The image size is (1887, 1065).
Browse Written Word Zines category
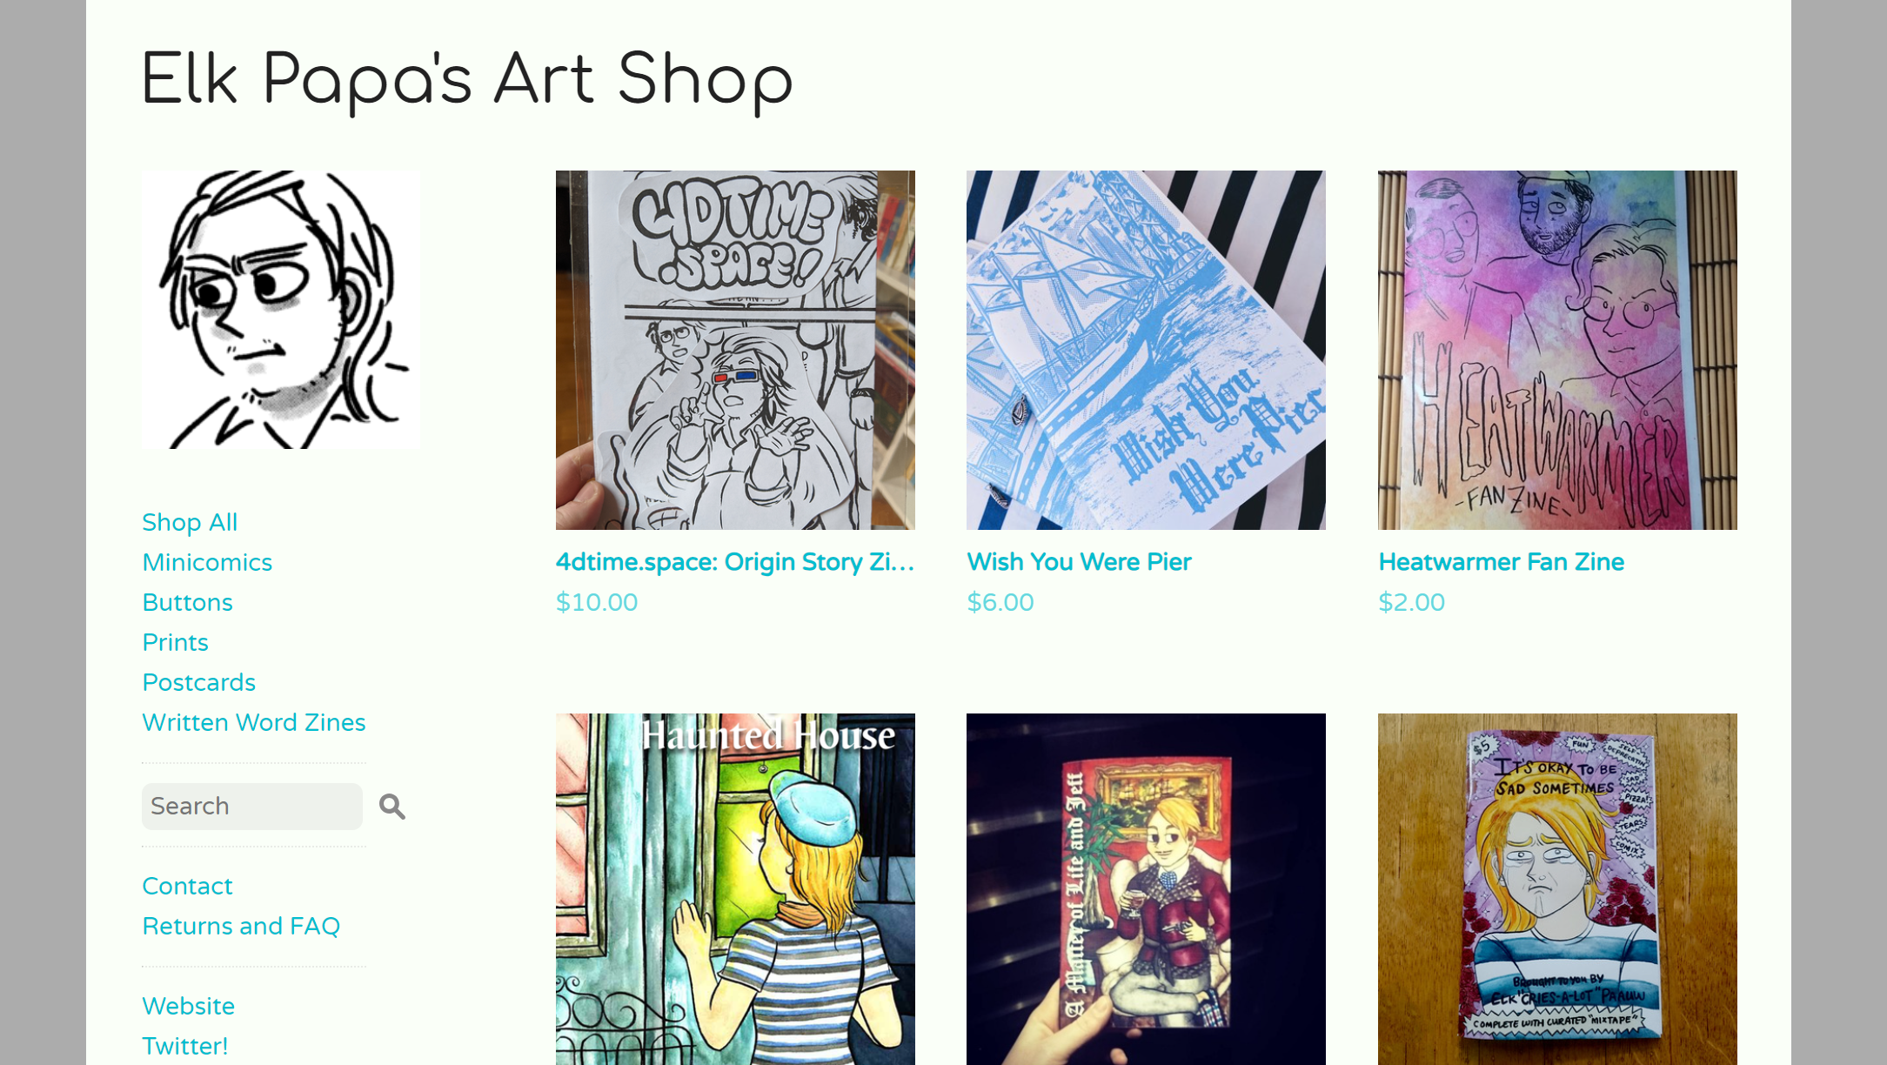253,722
